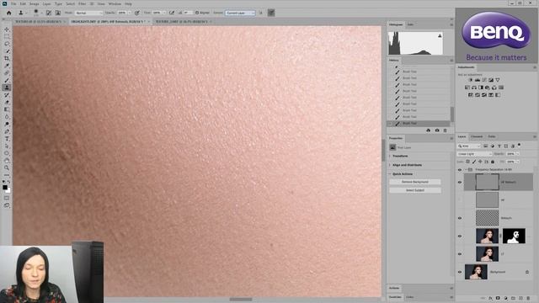This screenshot has height=303, width=539.
Task: Hide the HF Retouch layer
Action: click(460, 183)
